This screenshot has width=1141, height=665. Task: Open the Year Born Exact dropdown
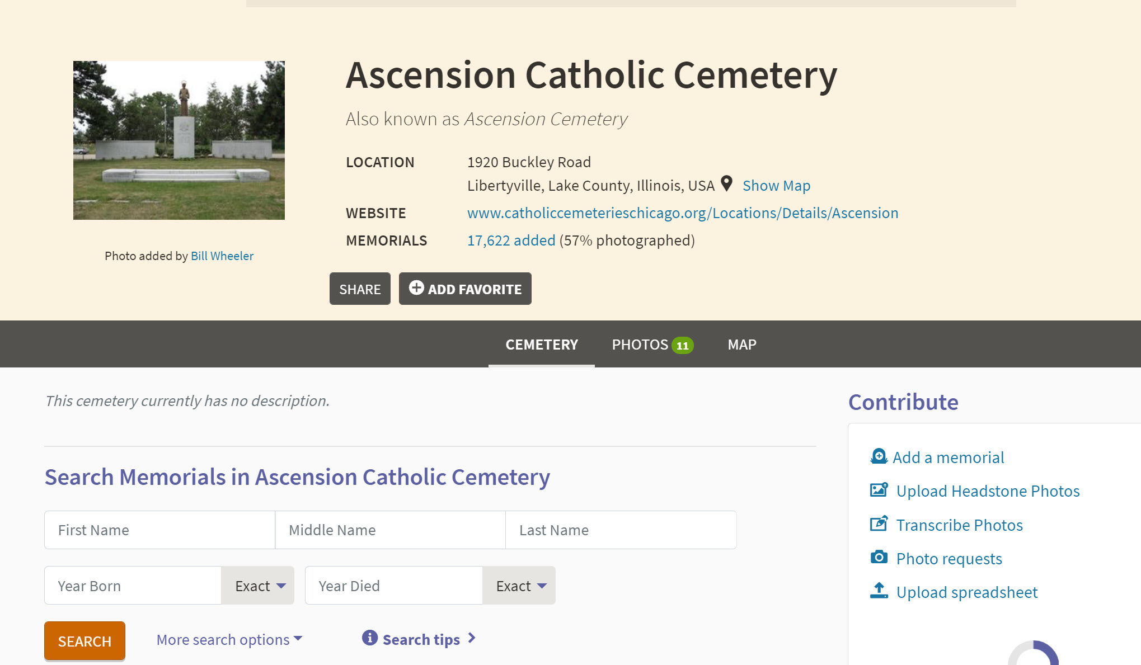tap(258, 586)
